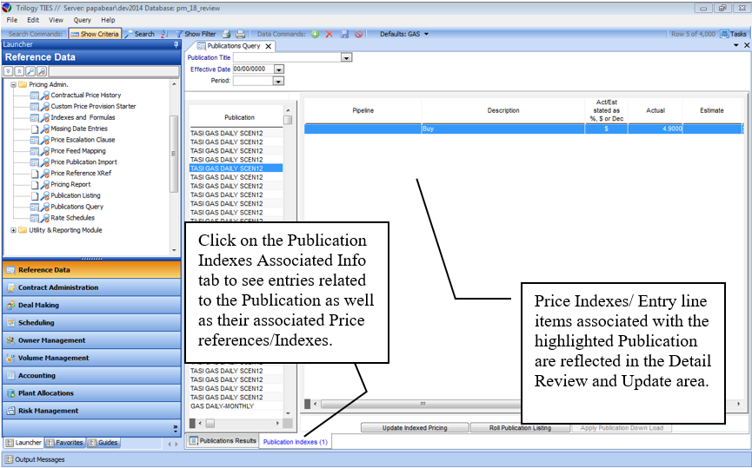Expand the Utility & Reporting Module node
Image resolution: width=752 pixels, height=468 pixels.
point(13,230)
